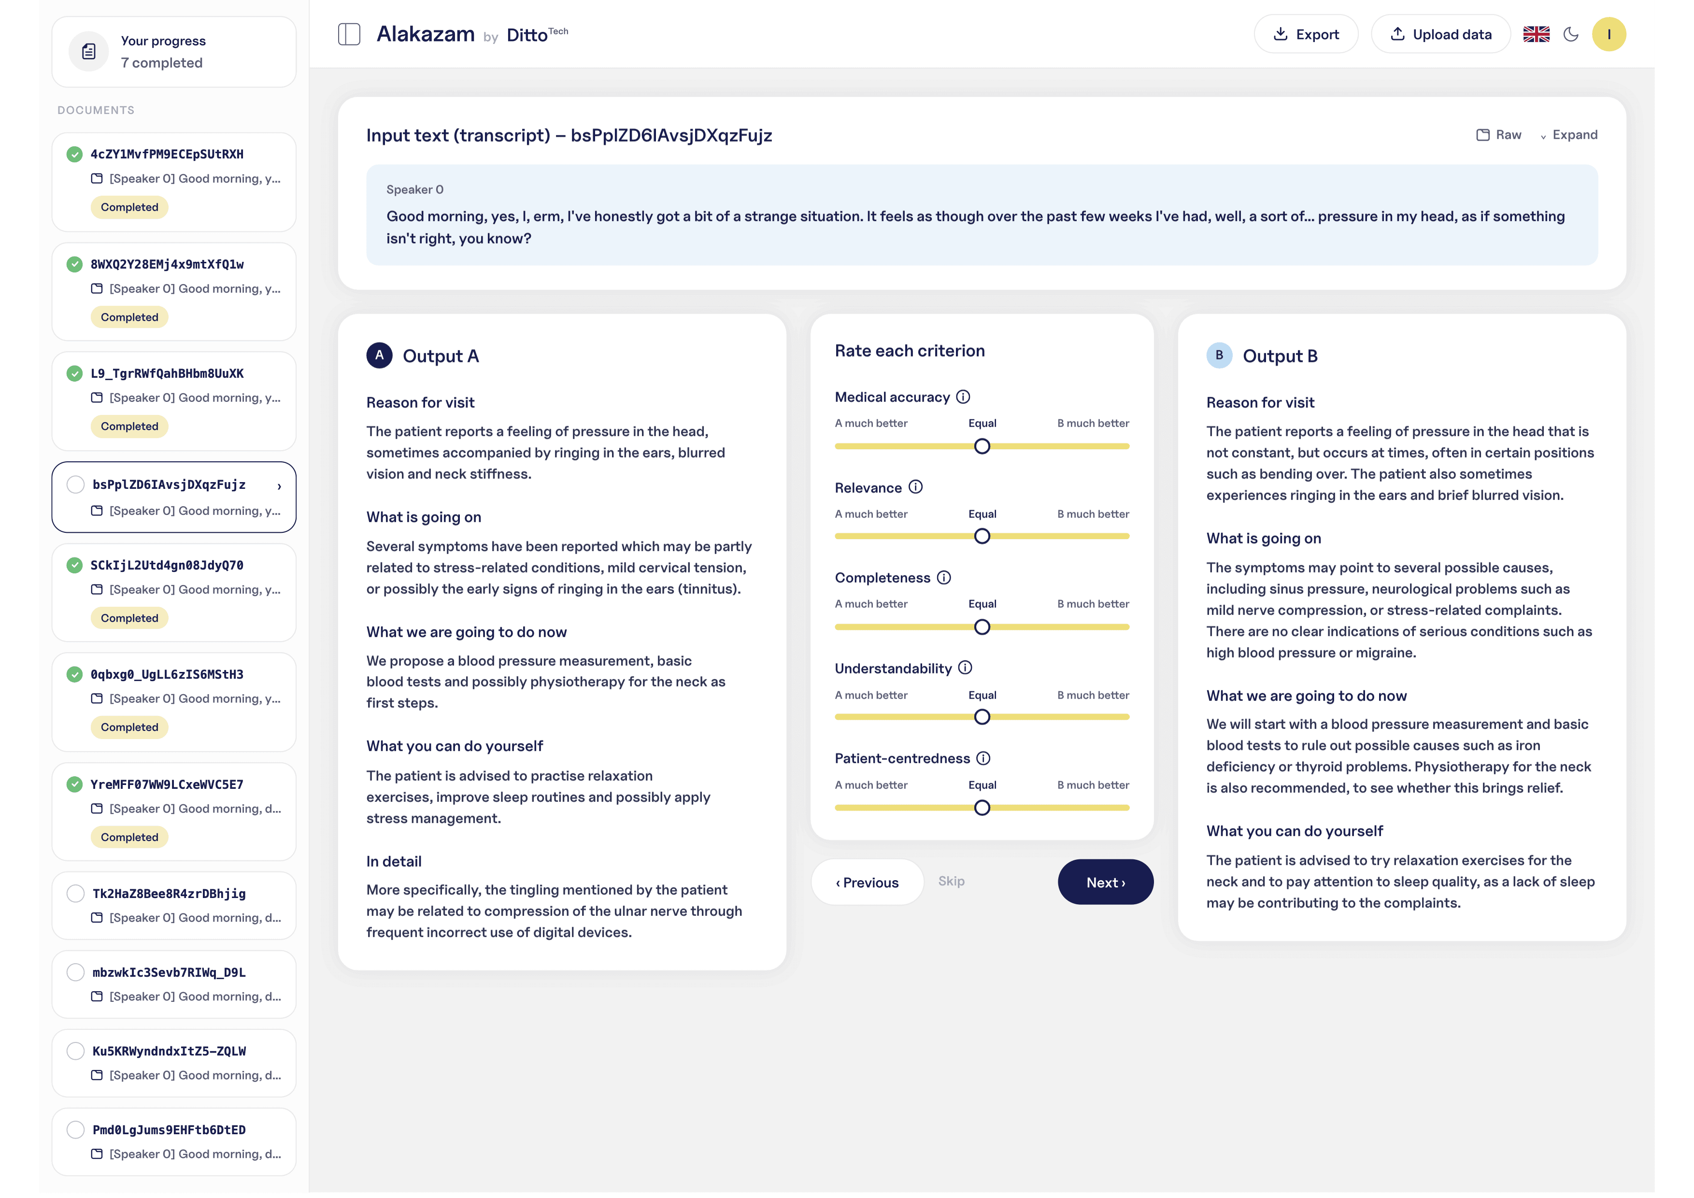Viewport: 1694px width, 1198px height.
Task: Open document 0qbxg0_UgLL6zIS6MStH3
Action: (174, 702)
